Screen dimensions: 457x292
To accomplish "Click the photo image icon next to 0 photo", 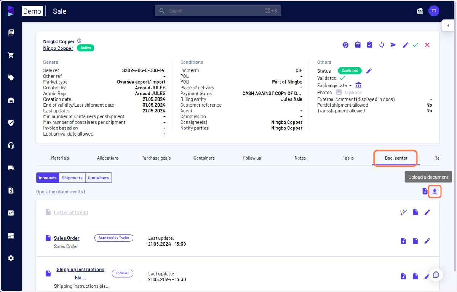I will click(339, 93).
